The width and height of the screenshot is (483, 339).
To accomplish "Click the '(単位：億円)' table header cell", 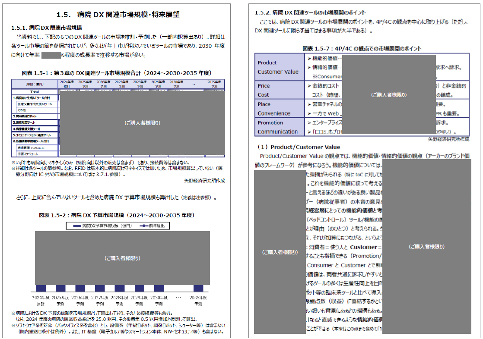I will coord(34,84).
